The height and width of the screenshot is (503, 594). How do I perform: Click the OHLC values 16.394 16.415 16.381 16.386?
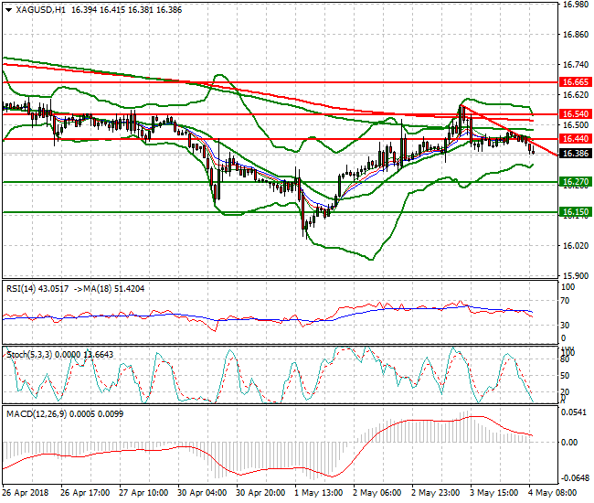click(126, 10)
